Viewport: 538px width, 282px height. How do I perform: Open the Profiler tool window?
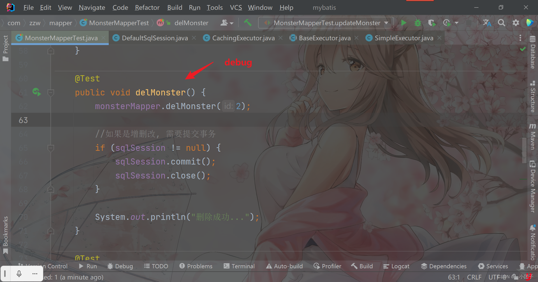(327, 266)
